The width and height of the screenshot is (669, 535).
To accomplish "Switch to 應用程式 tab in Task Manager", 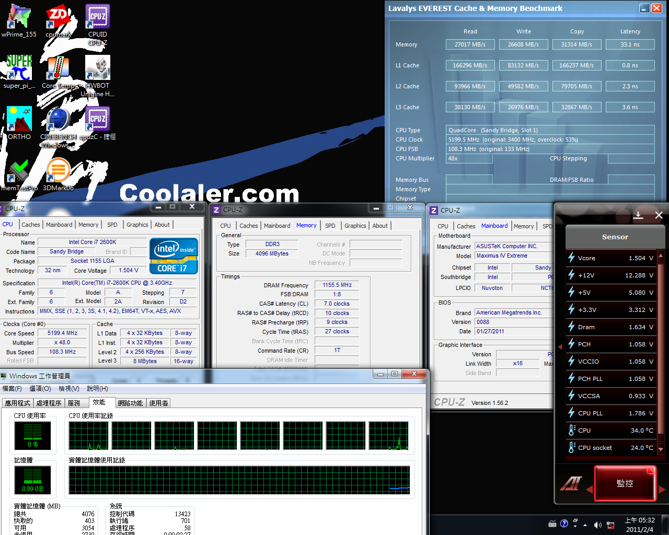I will coord(18,403).
